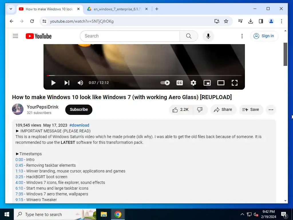Go to YouTube home logo

click(39, 36)
